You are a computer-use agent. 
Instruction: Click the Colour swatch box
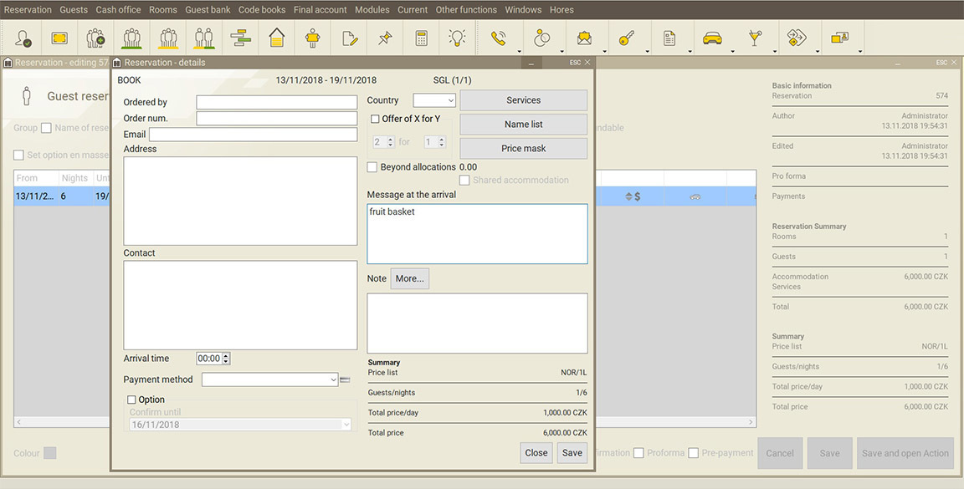click(x=50, y=453)
